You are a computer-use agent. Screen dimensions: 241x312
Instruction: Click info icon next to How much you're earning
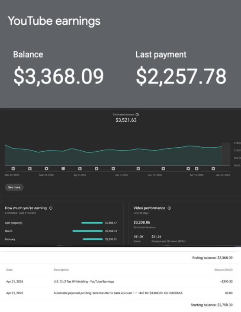[51, 208]
